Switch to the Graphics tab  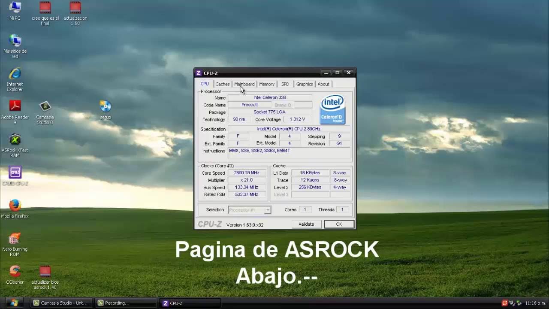[305, 84]
